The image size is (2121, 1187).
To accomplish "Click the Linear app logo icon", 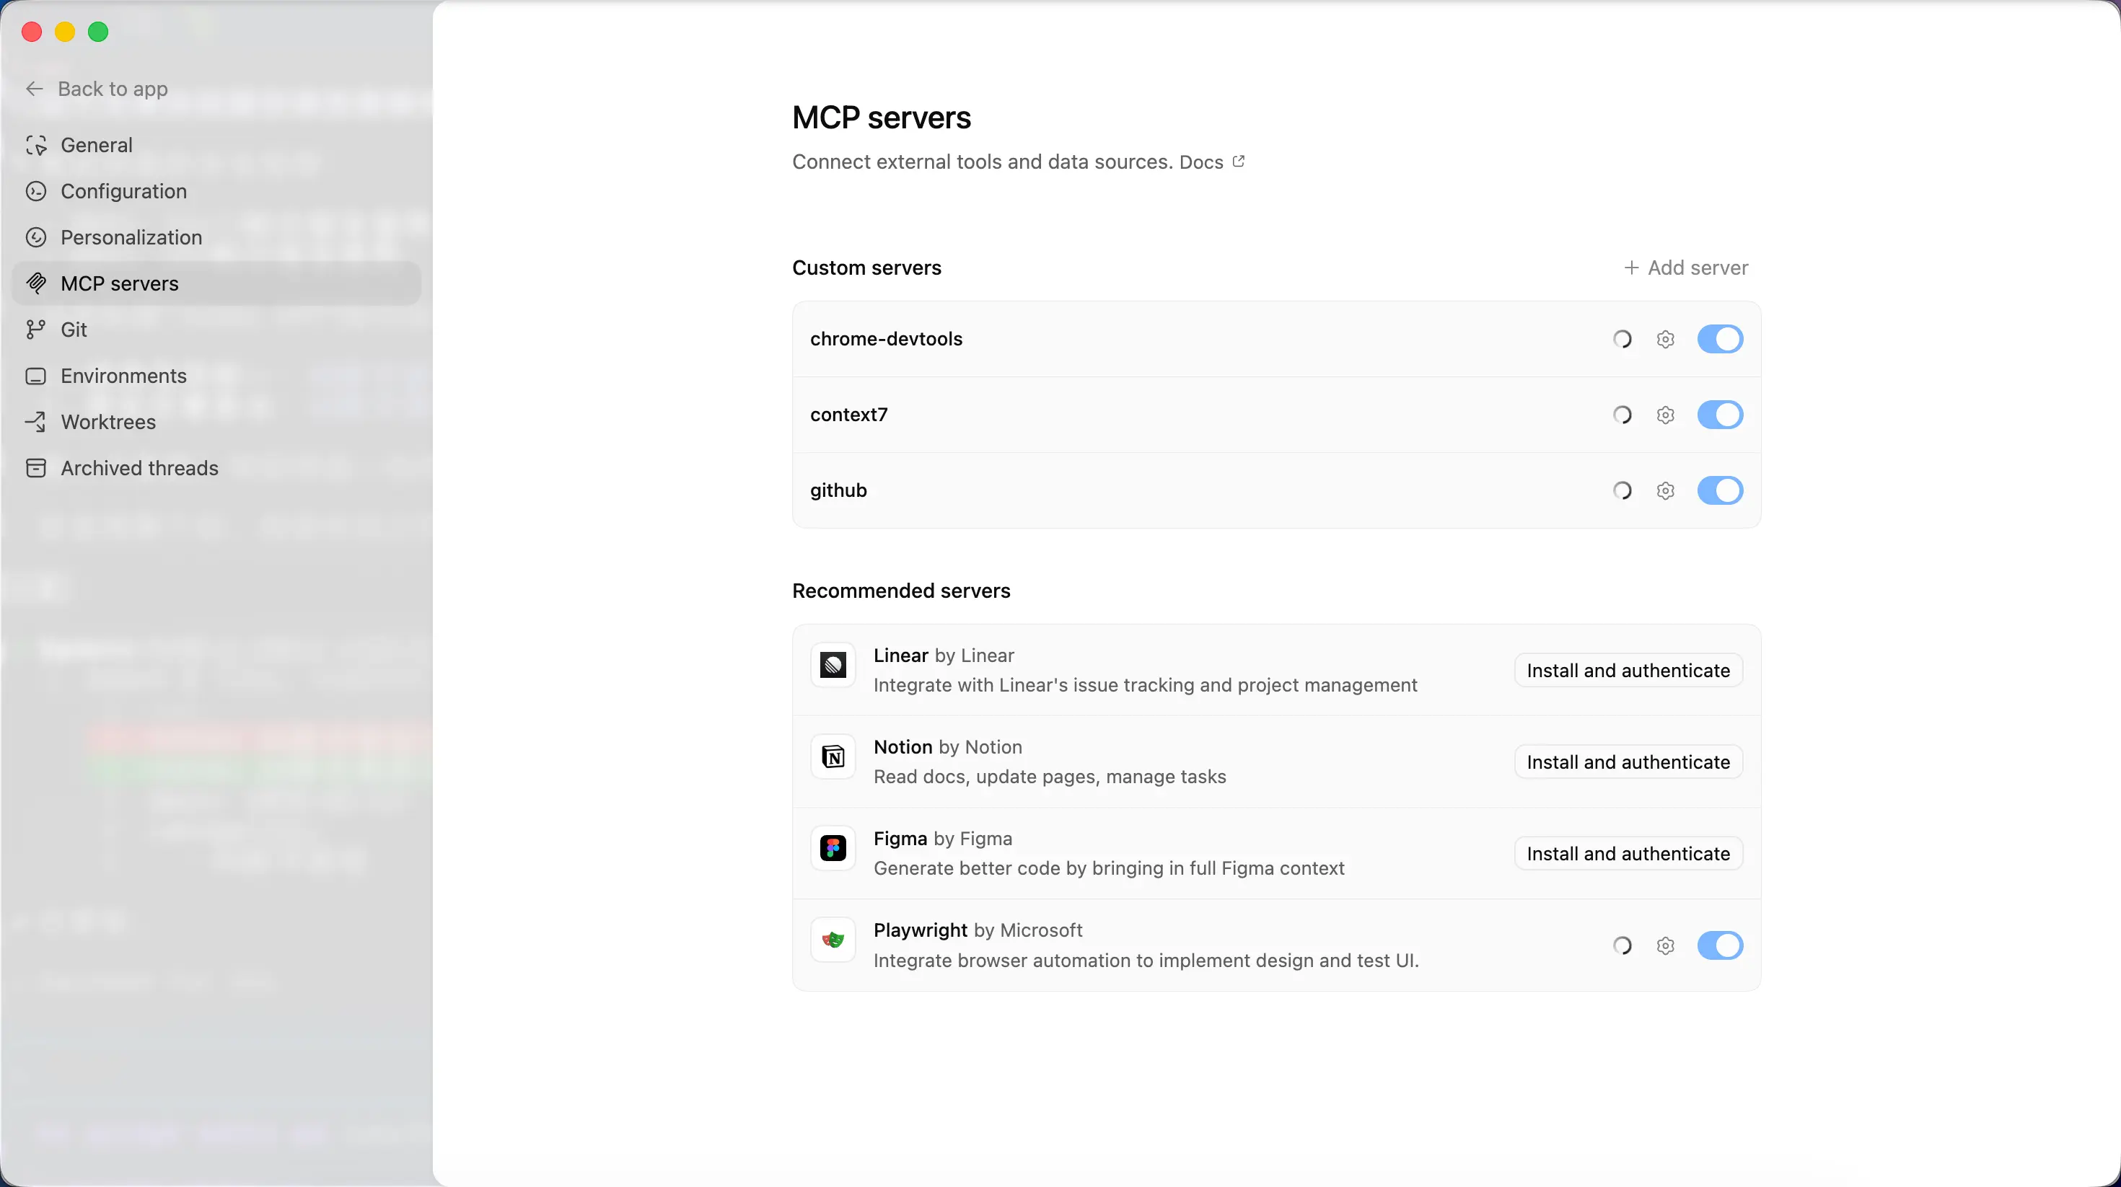I will (x=833, y=665).
